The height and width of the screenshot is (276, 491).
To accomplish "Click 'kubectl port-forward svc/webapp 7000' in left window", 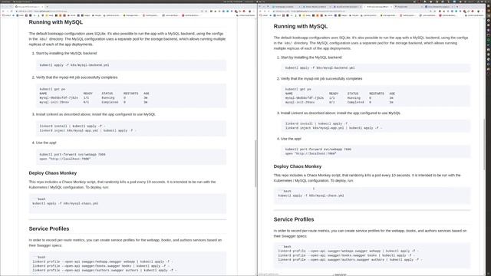I will pyautogui.click(x=72, y=155).
